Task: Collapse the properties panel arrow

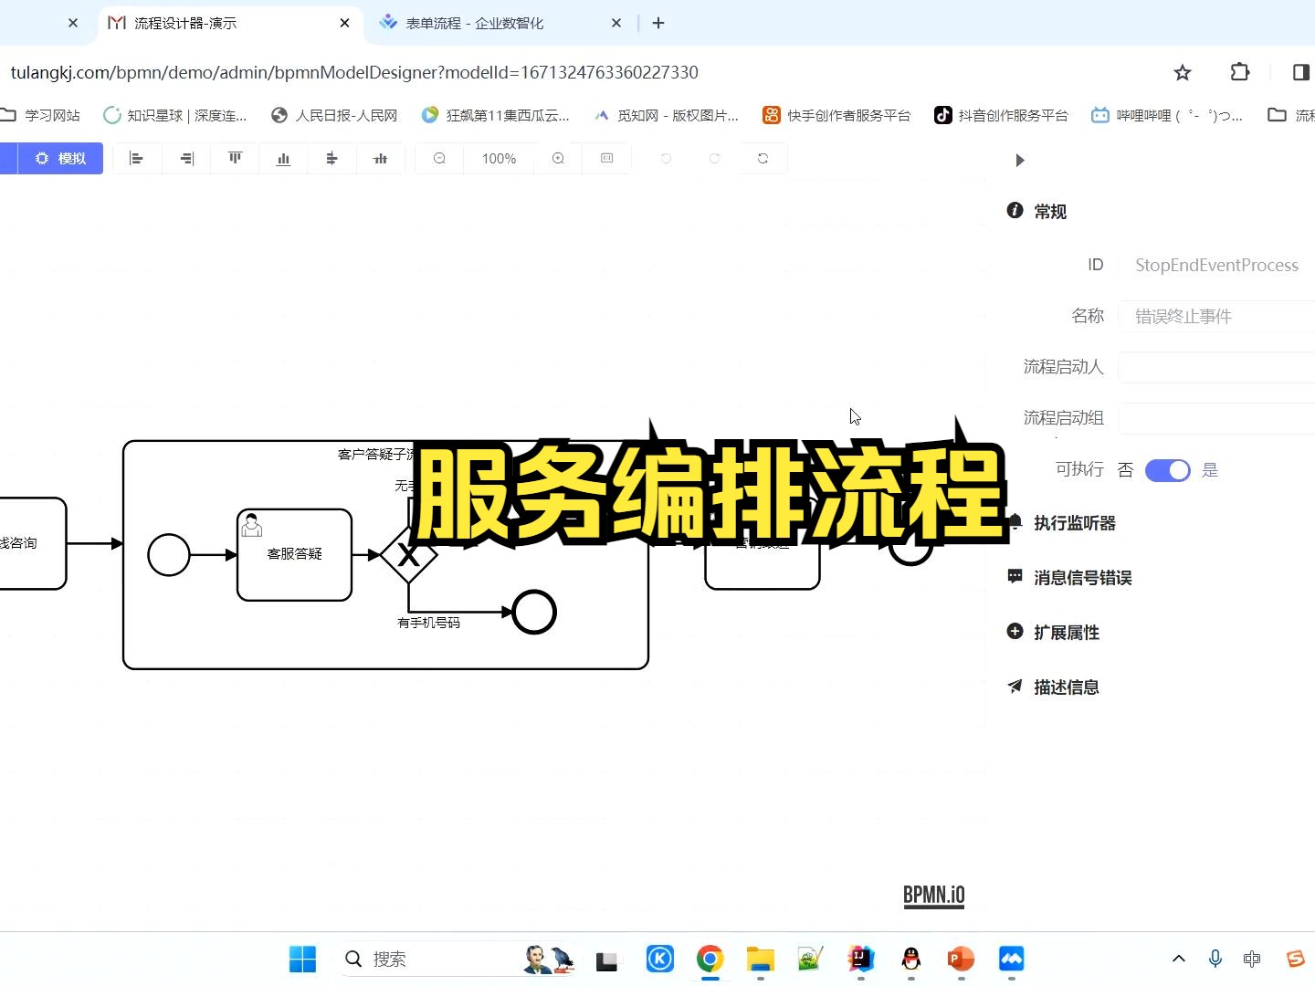Action: tap(1020, 161)
